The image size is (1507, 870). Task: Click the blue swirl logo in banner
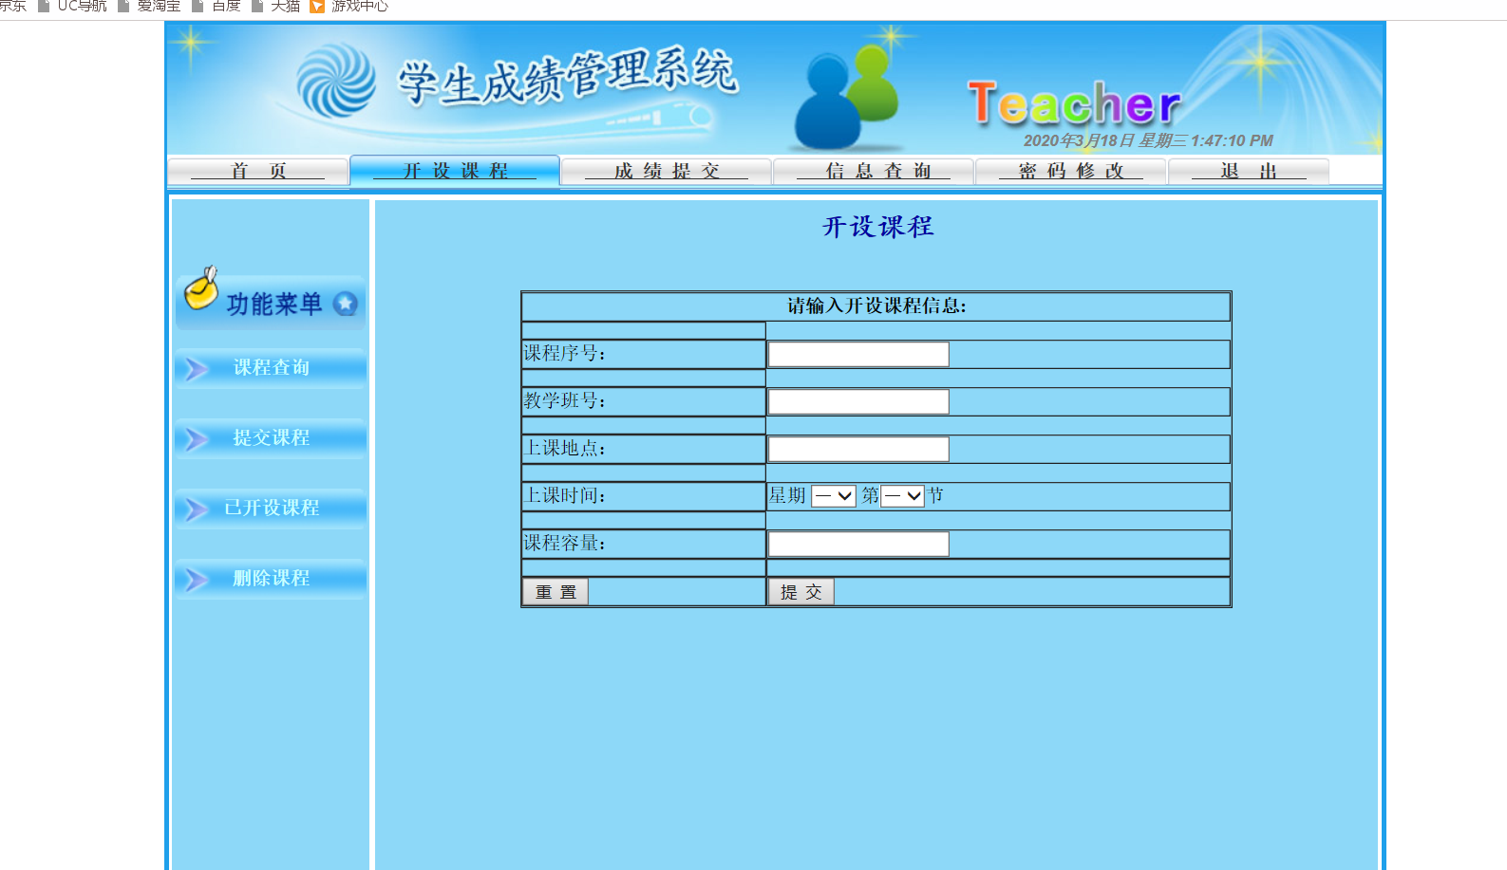point(335,81)
